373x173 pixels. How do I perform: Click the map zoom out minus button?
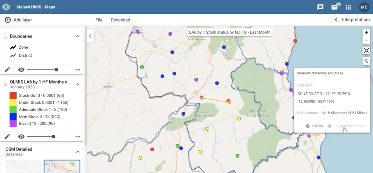(x=366, y=40)
